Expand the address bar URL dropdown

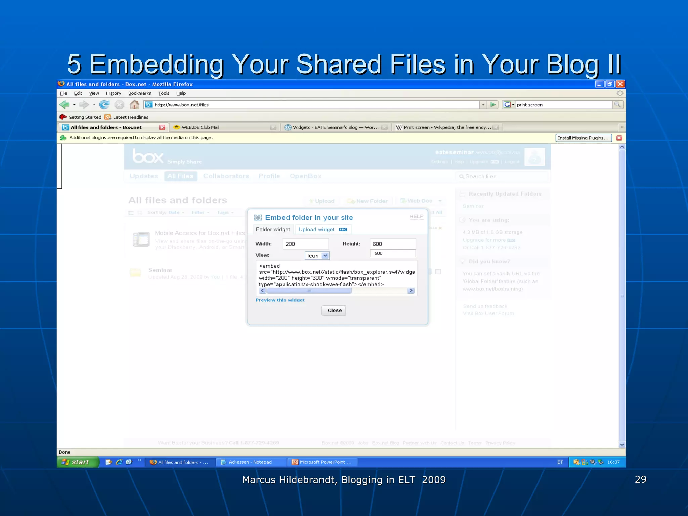tap(483, 105)
